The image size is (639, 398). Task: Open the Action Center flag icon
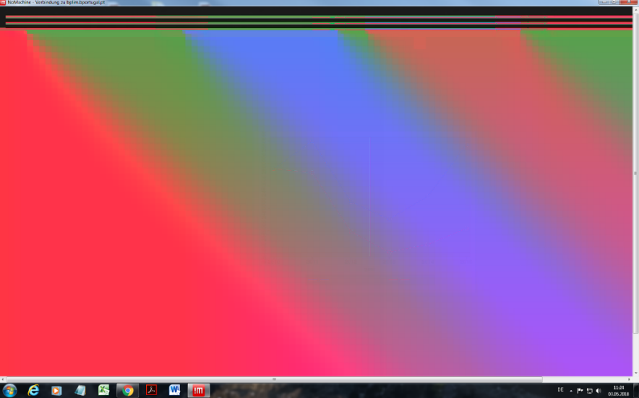pos(580,390)
